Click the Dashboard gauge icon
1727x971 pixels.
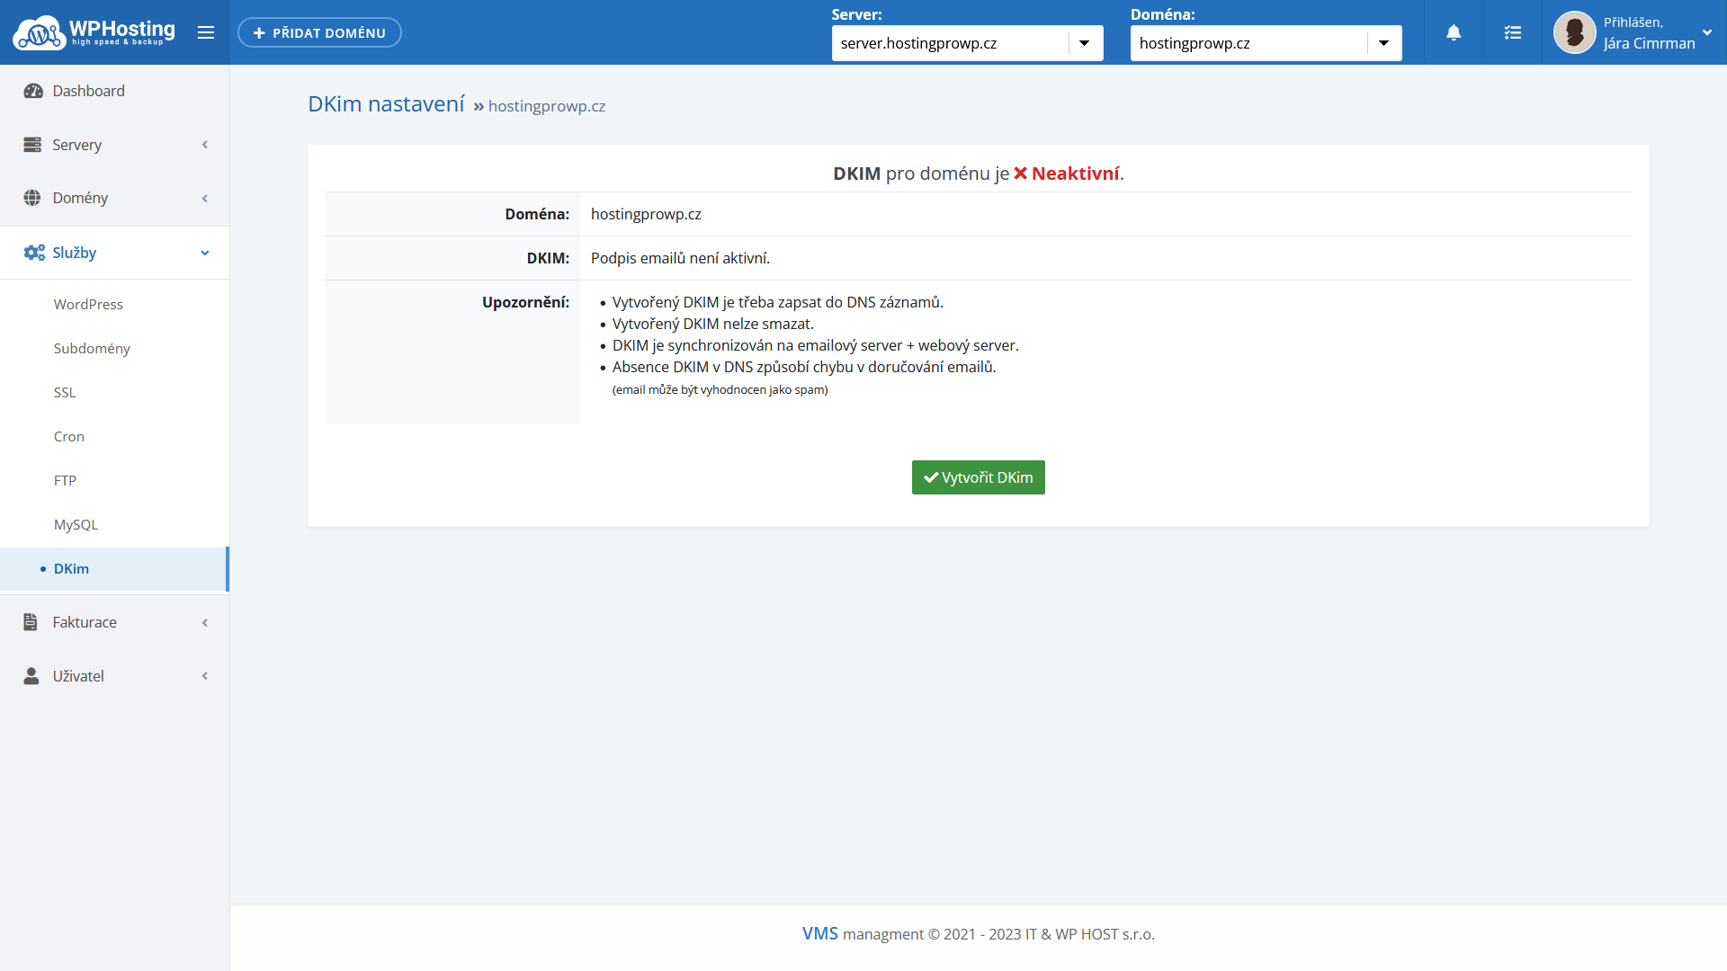tap(33, 91)
